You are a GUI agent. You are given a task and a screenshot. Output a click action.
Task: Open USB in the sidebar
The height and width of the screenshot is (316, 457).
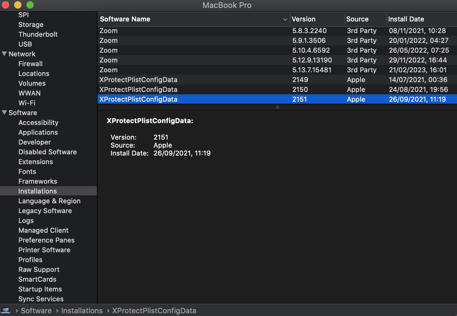[25, 44]
